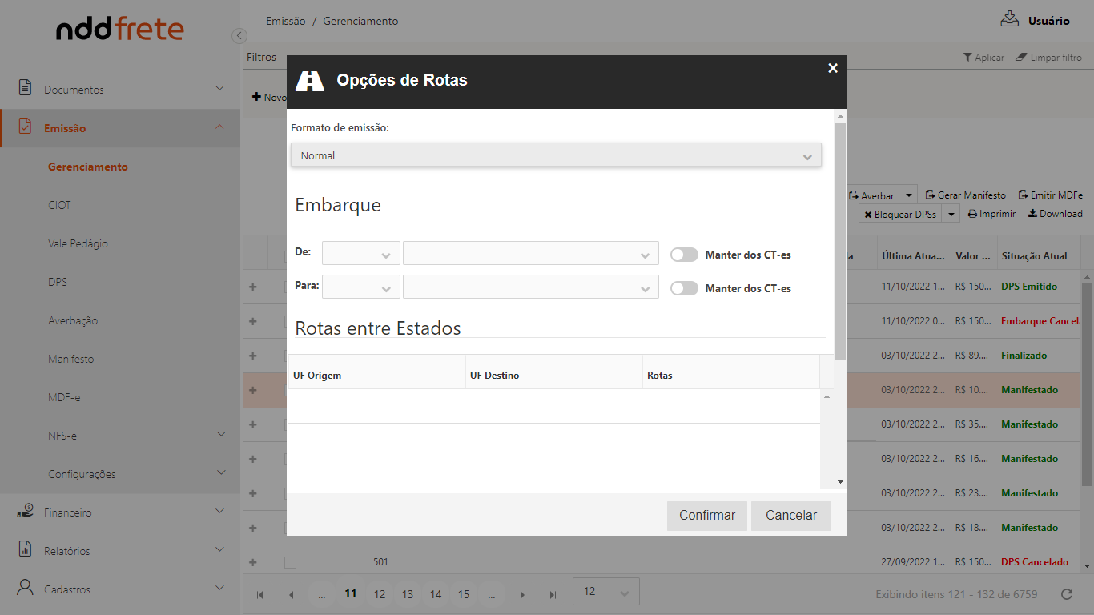Click the dialog vertical scrollbar
This screenshot has height=615, width=1094.
839,240
